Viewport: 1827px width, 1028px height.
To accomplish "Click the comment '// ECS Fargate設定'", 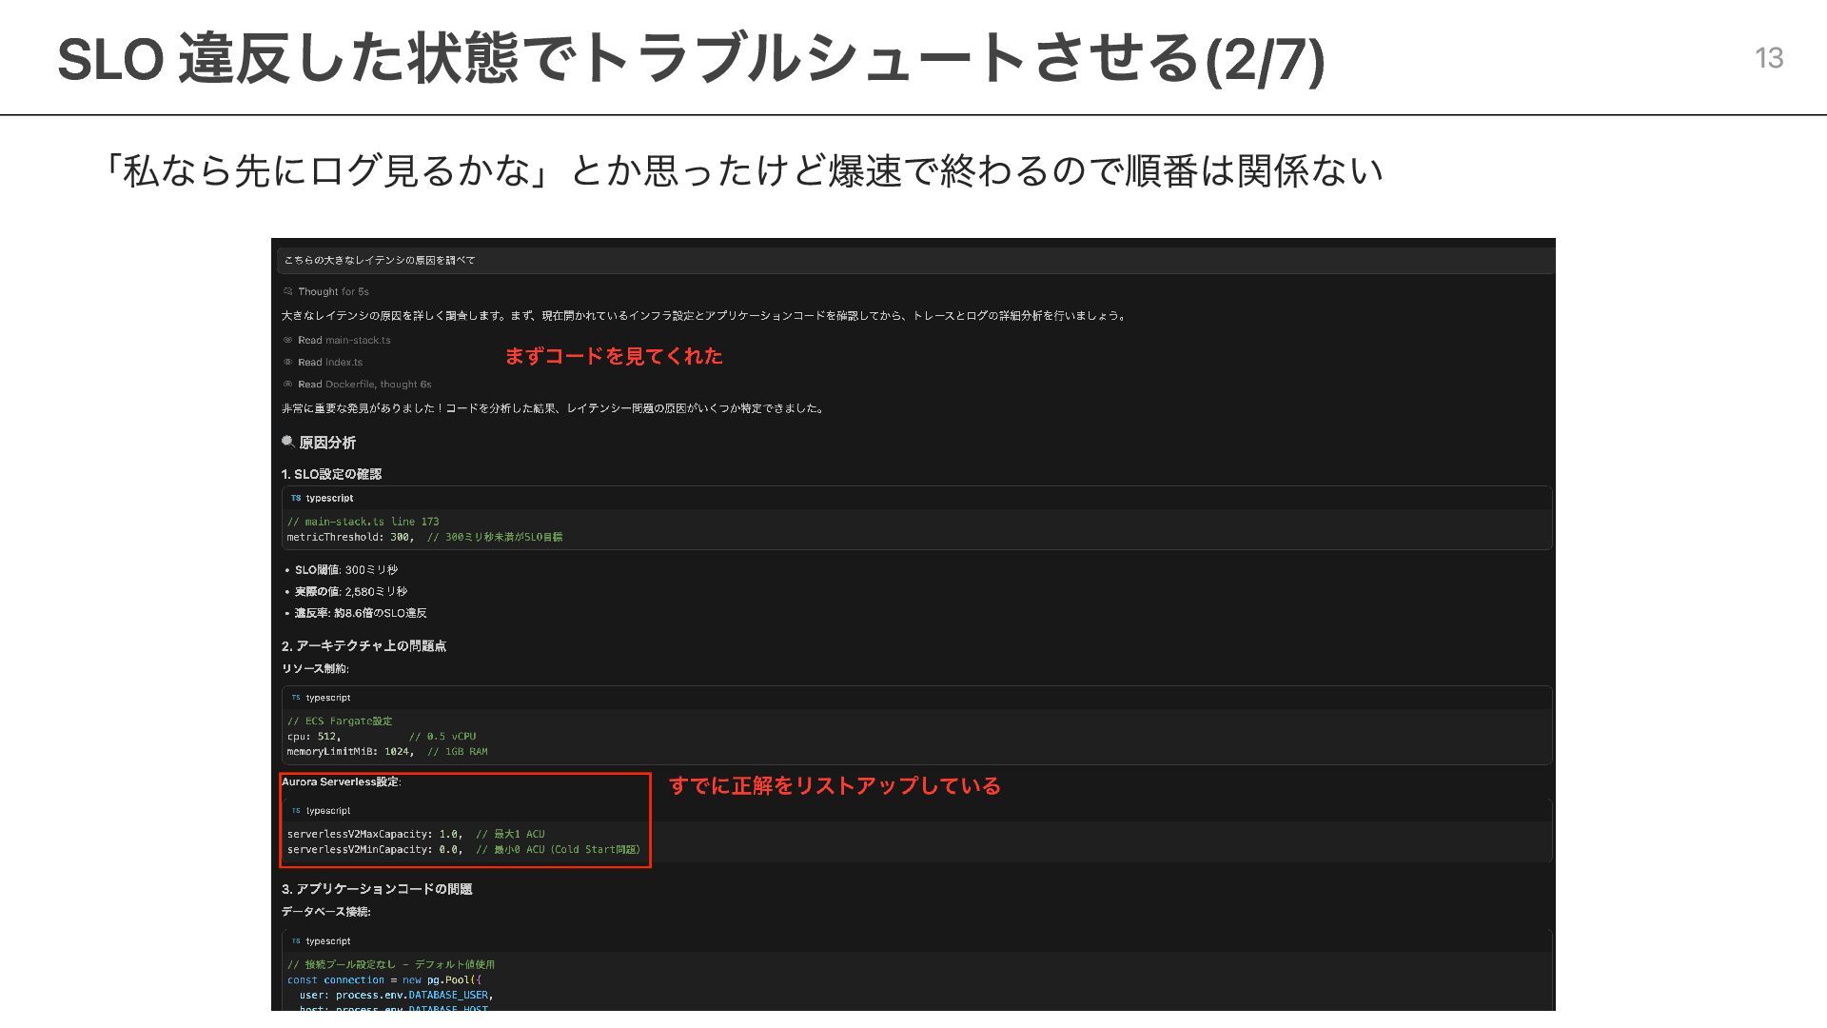I will pos(340,722).
